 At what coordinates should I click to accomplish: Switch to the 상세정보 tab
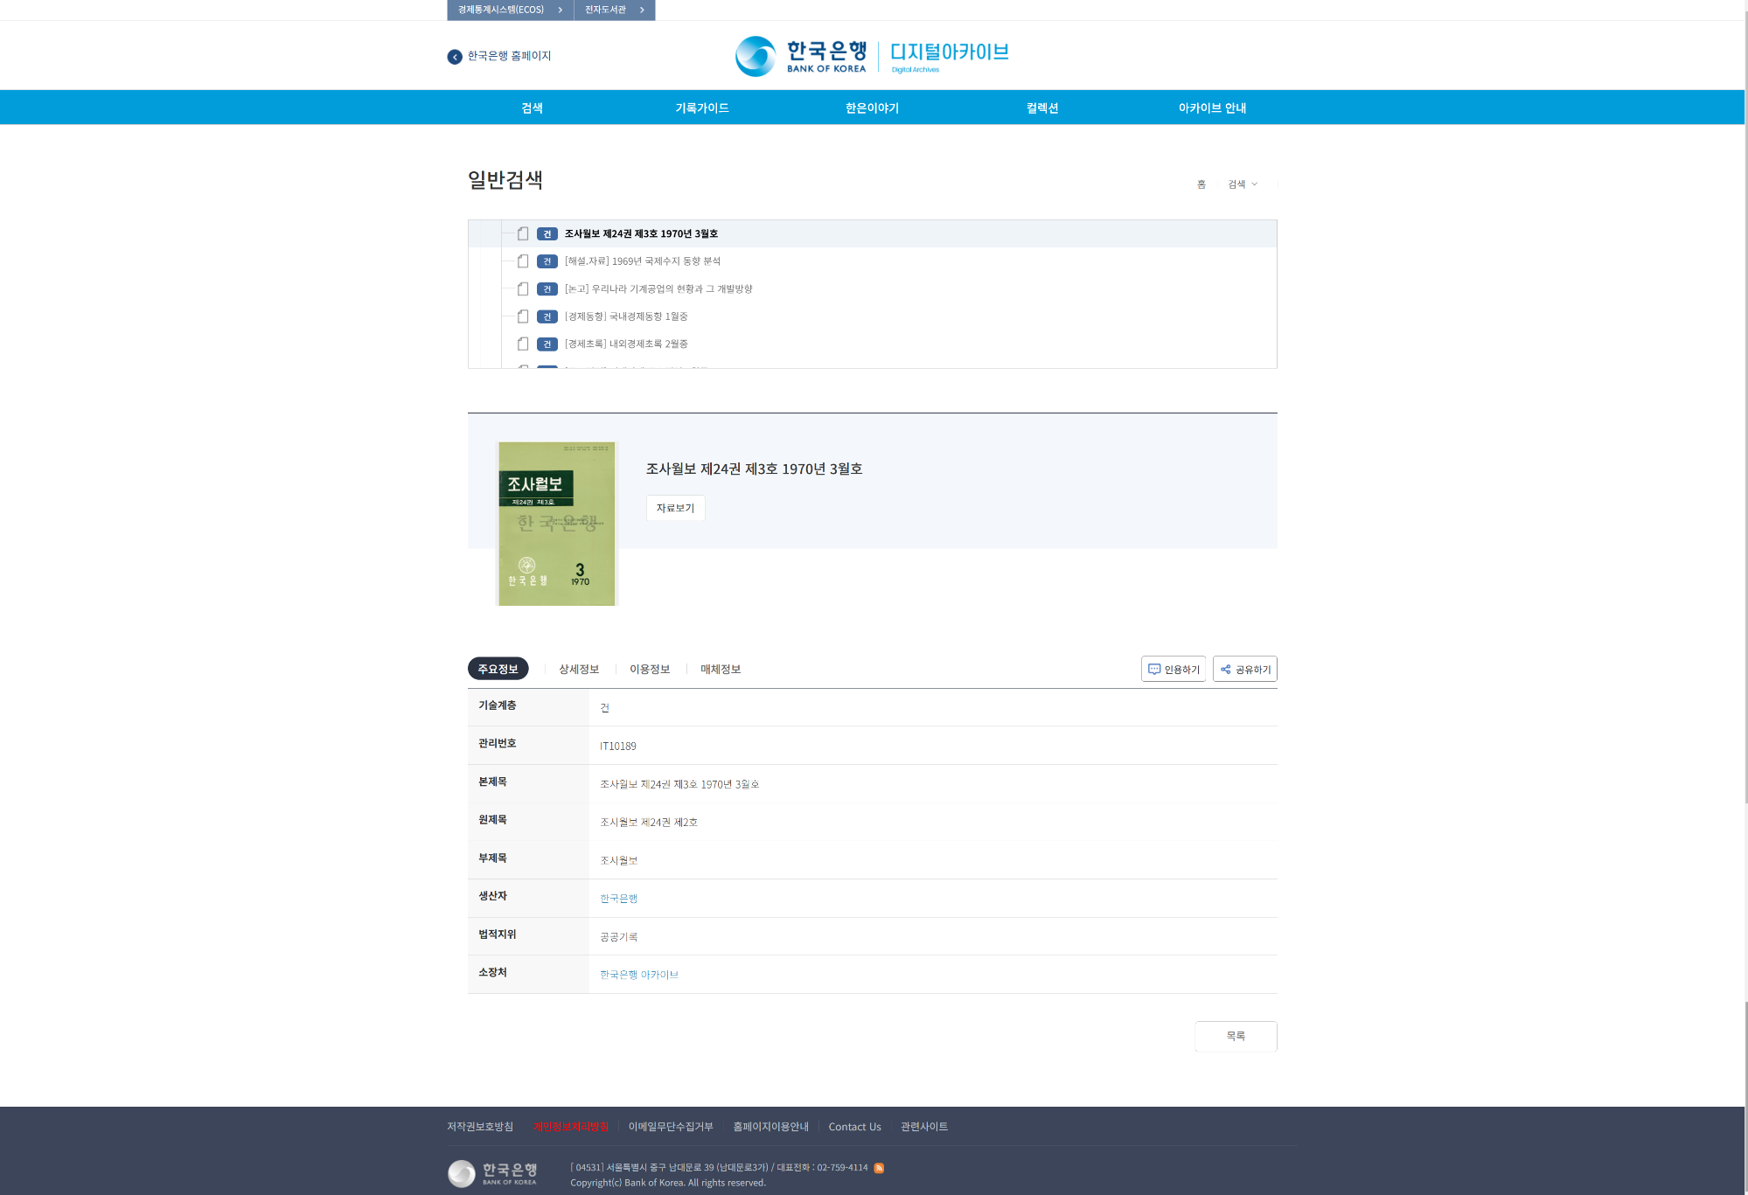(x=579, y=670)
